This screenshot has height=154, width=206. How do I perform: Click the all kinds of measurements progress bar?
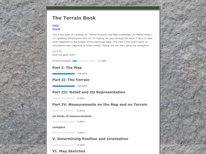click(64, 122)
